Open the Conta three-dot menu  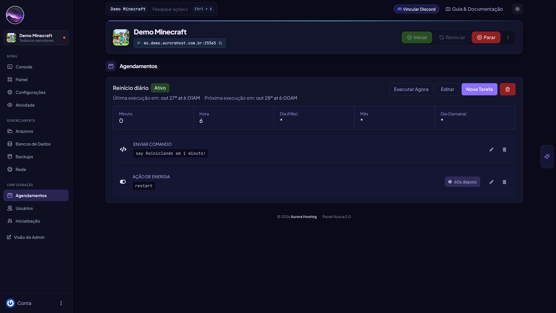[61, 303]
